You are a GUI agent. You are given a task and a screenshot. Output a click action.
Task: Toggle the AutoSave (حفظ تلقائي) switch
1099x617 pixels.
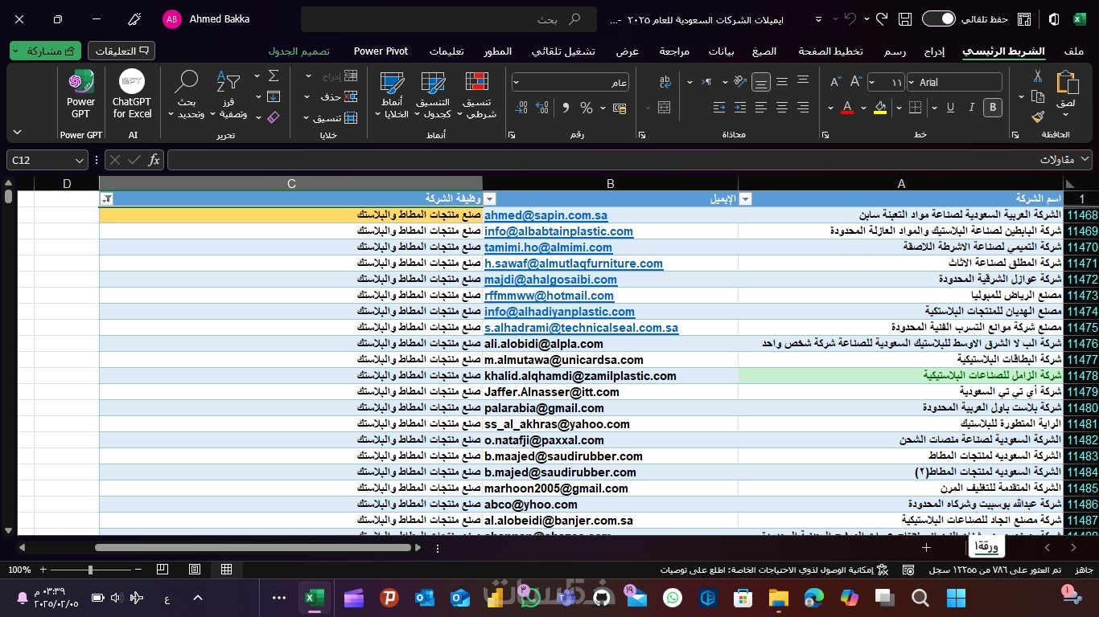pos(937,19)
